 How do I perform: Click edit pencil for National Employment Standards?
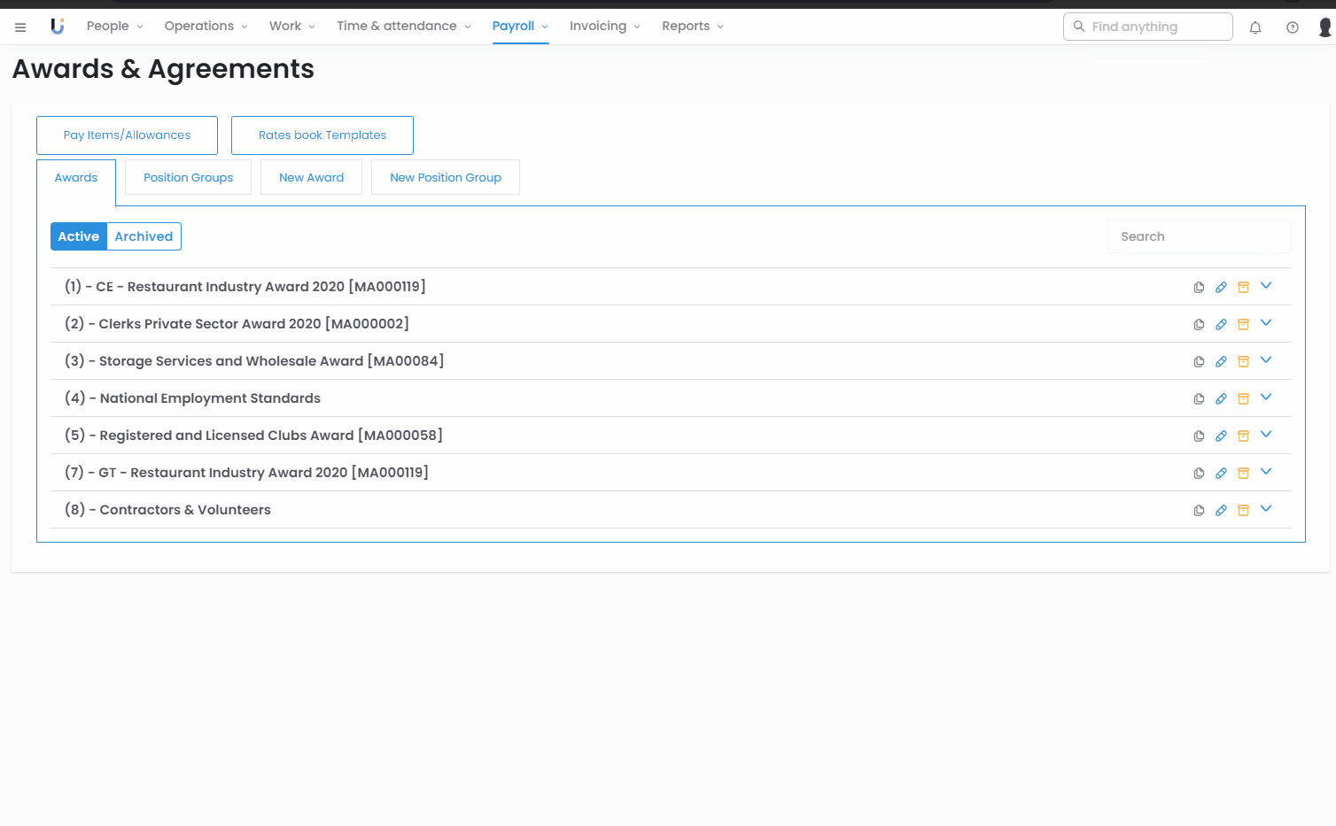[x=1221, y=398]
